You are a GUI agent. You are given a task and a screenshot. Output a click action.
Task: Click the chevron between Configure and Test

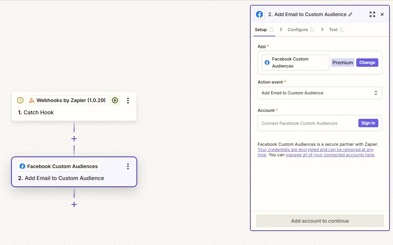[322, 30]
